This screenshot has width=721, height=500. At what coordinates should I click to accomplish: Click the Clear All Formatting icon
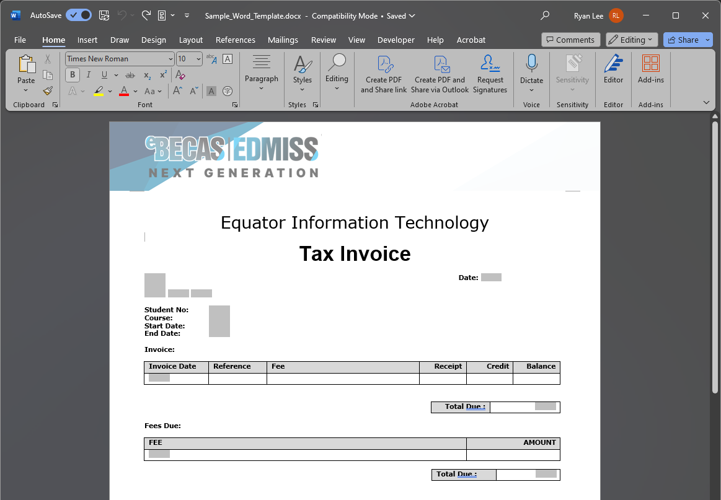click(180, 75)
